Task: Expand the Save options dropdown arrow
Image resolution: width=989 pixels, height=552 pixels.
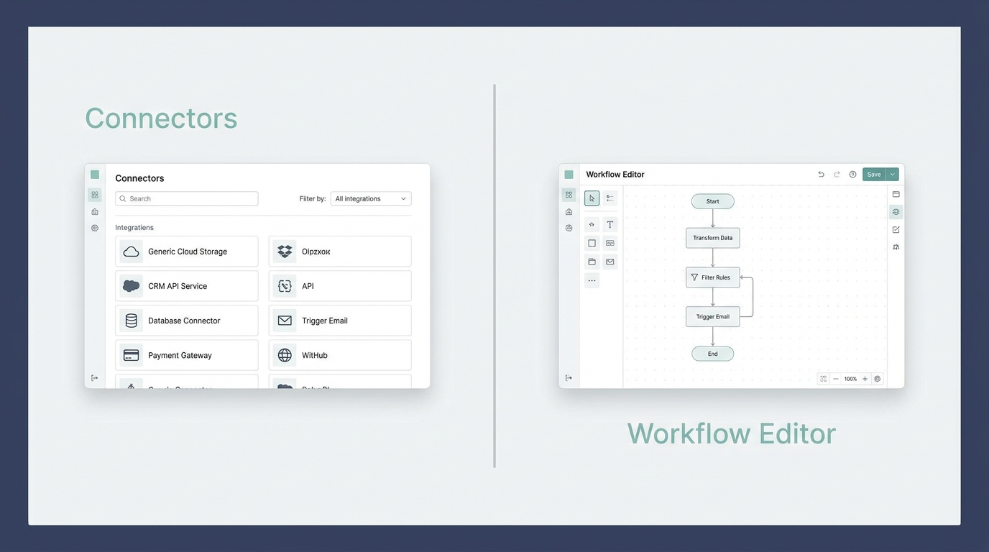Action: [x=893, y=175]
